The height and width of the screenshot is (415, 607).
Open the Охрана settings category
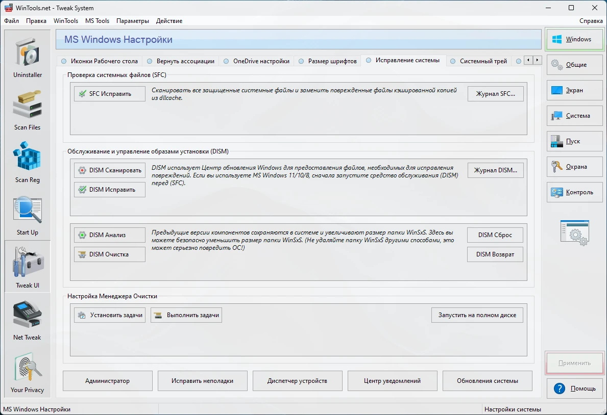pyautogui.click(x=574, y=167)
